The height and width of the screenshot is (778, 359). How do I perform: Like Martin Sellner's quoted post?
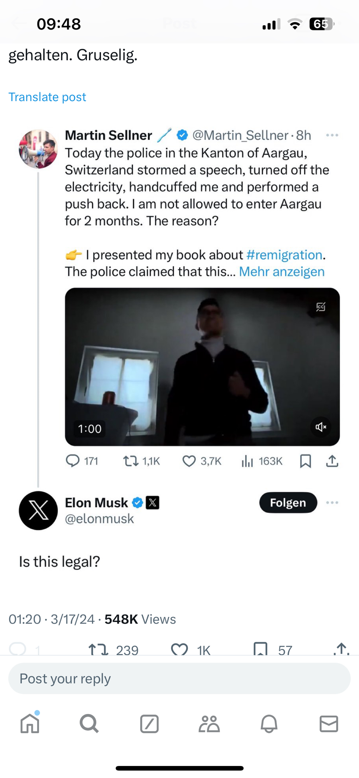pos(189,461)
